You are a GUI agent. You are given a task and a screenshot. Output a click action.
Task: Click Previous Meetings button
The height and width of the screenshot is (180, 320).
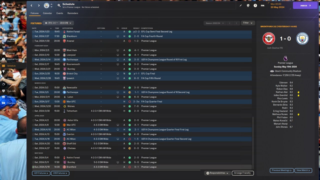[x=281, y=170]
